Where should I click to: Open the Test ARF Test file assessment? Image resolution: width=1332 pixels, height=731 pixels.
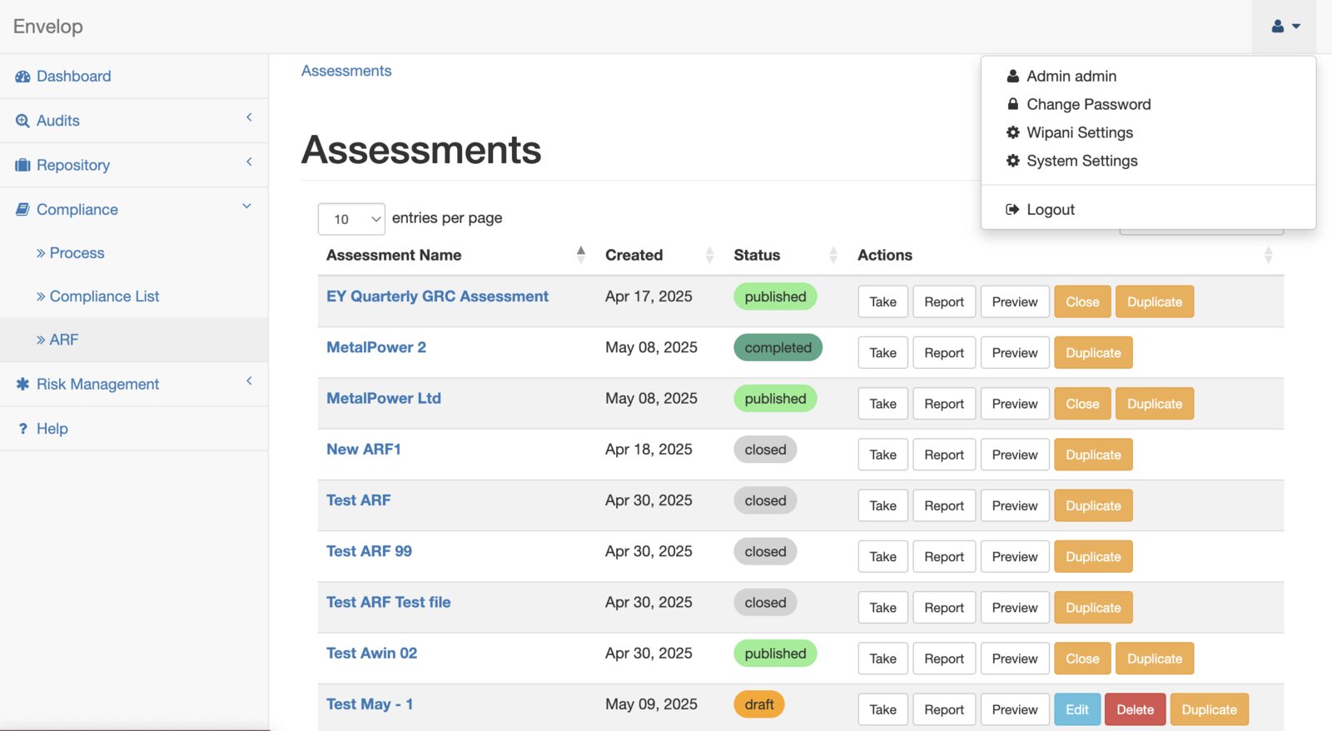tap(389, 602)
